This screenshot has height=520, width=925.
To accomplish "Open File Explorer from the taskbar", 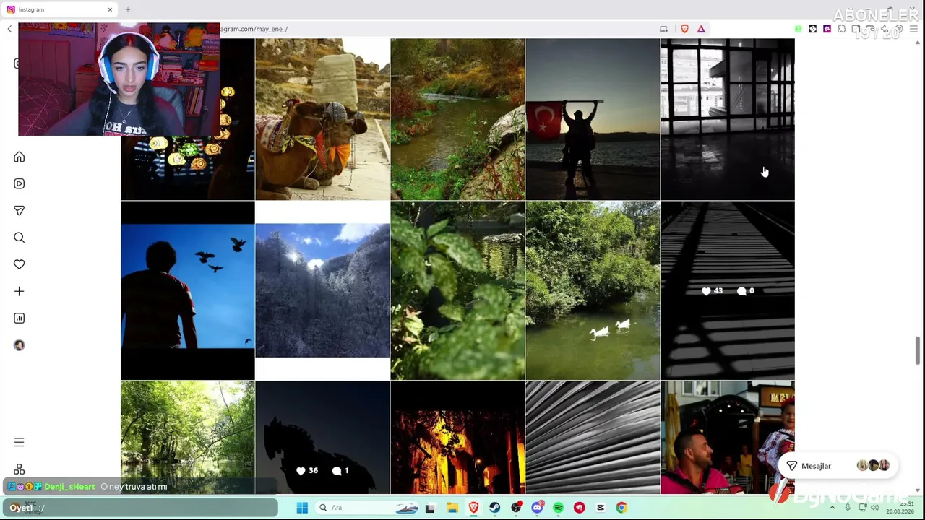I will click(452, 508).
